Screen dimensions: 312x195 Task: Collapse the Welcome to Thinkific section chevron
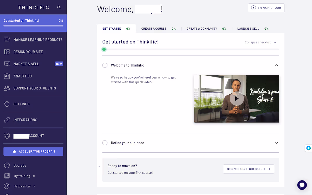click(x=277, y=65)
